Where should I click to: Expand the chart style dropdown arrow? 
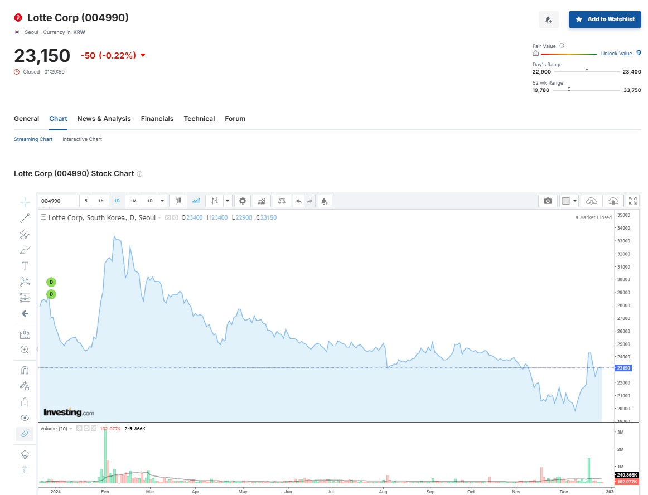(228, 201)
